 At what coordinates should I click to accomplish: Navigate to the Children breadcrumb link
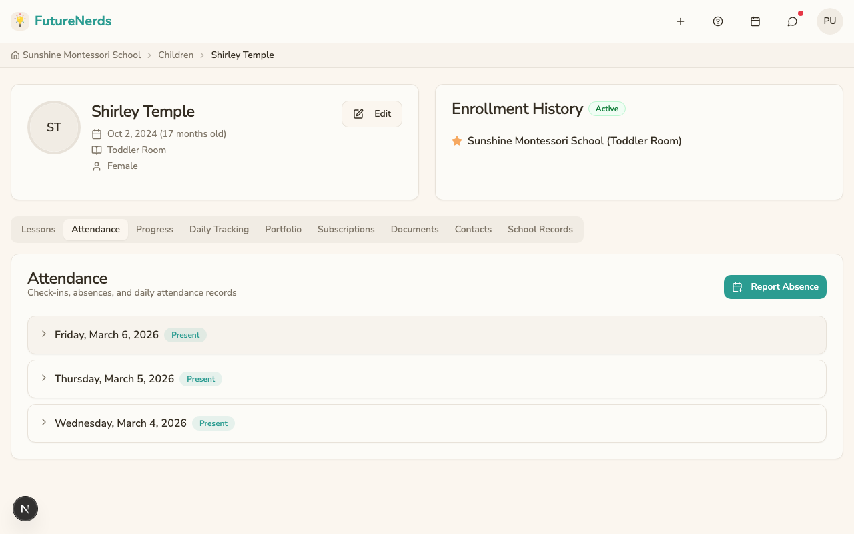click(x=176, y=55)
